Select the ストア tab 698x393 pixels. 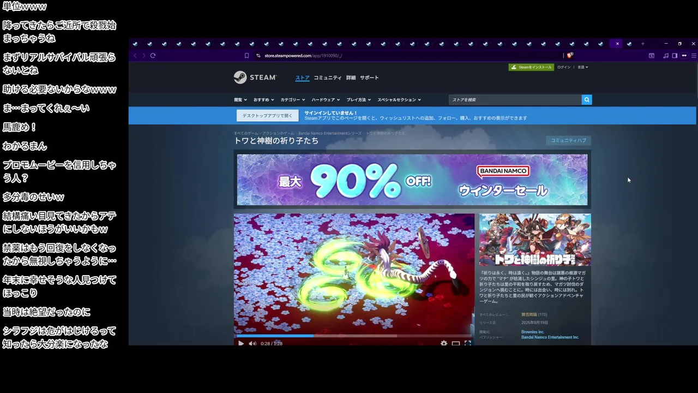(302, 78)
